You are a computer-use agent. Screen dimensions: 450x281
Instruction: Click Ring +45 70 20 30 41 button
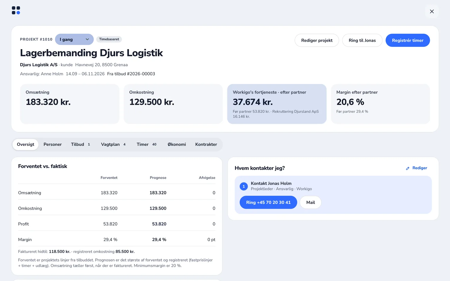coord(268,202)
